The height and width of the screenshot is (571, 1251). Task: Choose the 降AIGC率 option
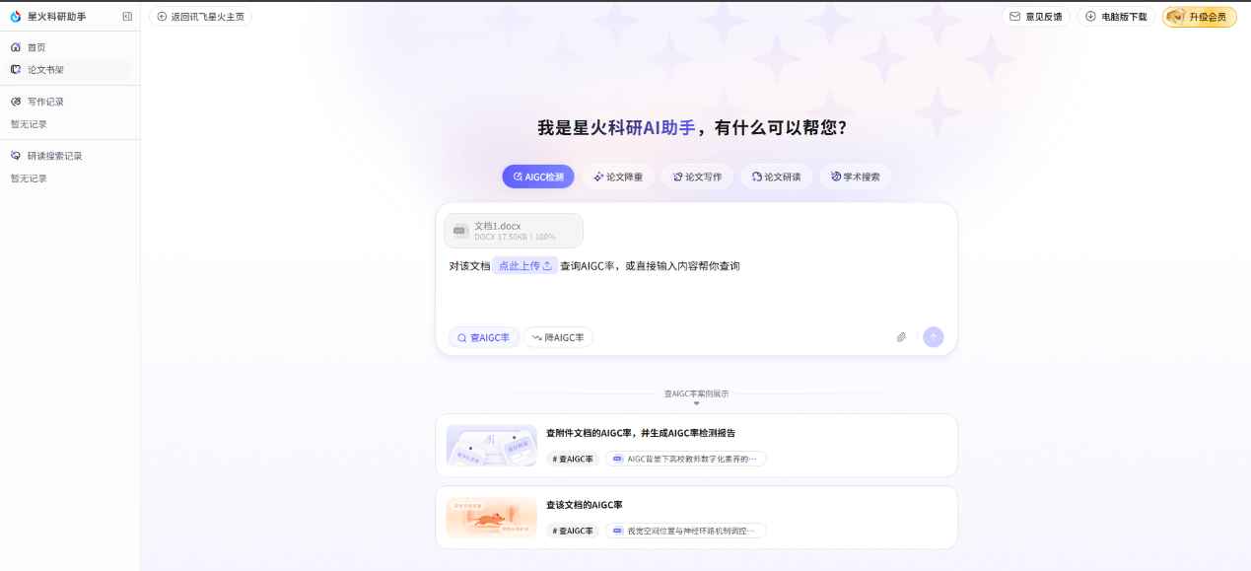[558, 337]
